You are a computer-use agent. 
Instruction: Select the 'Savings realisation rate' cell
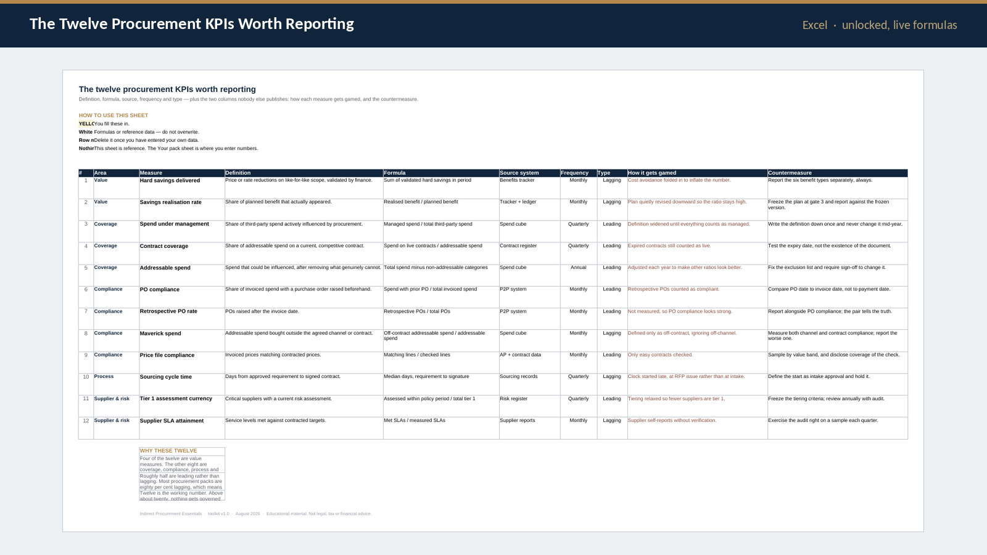[182, 210]
